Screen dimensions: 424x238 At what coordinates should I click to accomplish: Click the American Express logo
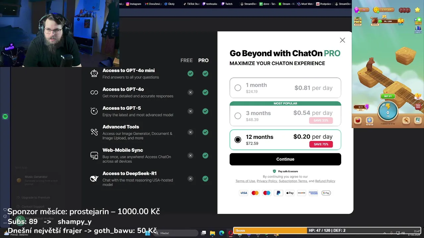point(313,193)
